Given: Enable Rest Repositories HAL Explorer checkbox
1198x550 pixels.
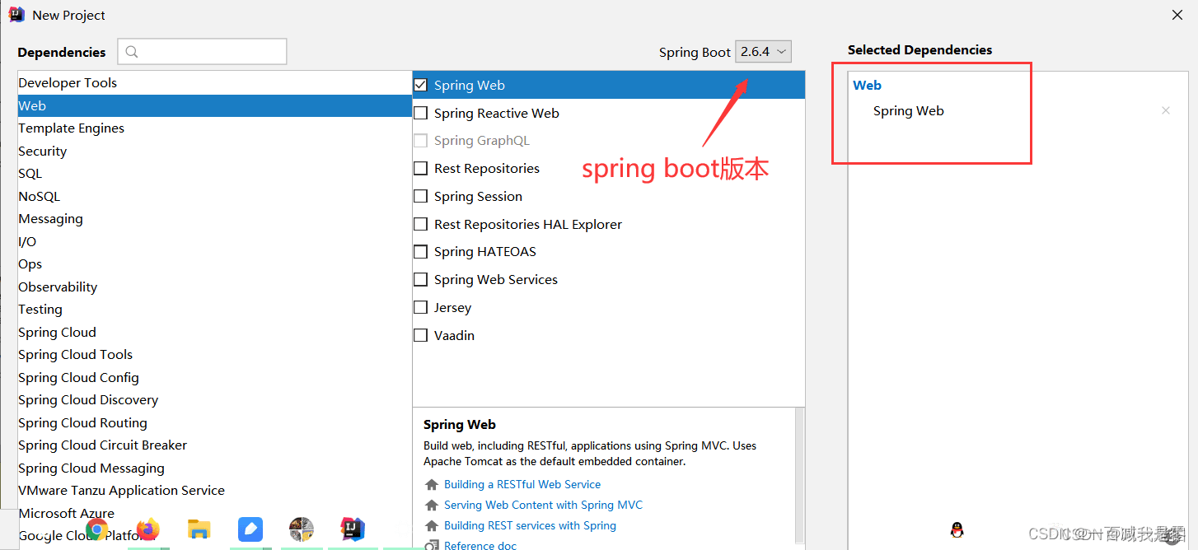Looking at the screenshot, I should [x=420, y=224].
